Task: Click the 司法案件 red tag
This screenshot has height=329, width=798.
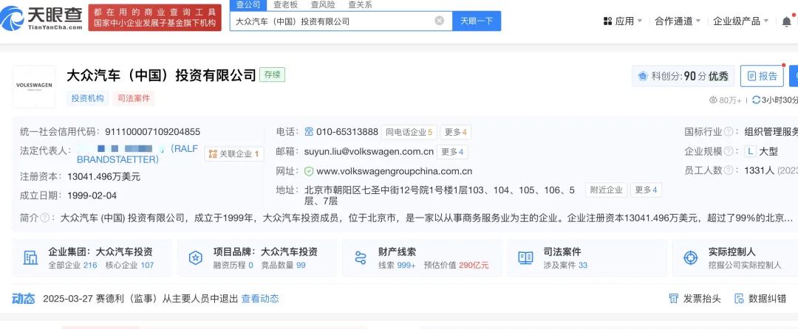Action: [x=133, y=99]
